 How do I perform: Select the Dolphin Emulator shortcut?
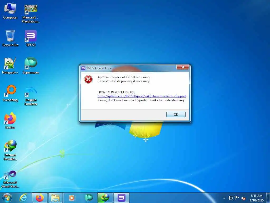[x=31, y=96]
